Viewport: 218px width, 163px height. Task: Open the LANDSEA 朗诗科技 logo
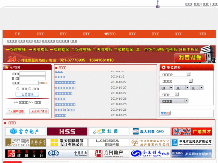(x=109, y=142)
